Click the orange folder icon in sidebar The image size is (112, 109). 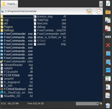[x=108, y=12]
